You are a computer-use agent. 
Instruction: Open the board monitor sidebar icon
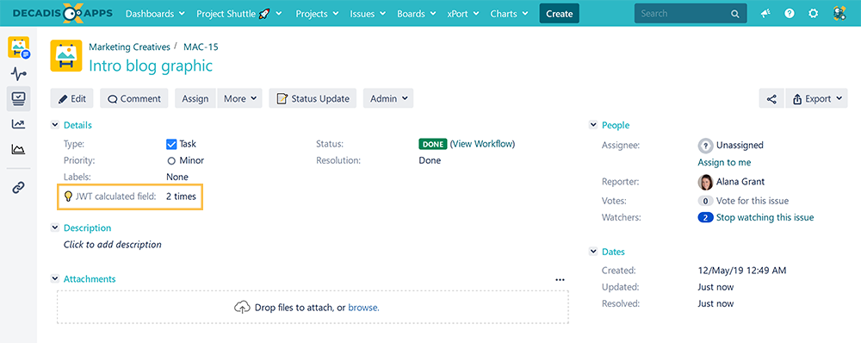19,99
